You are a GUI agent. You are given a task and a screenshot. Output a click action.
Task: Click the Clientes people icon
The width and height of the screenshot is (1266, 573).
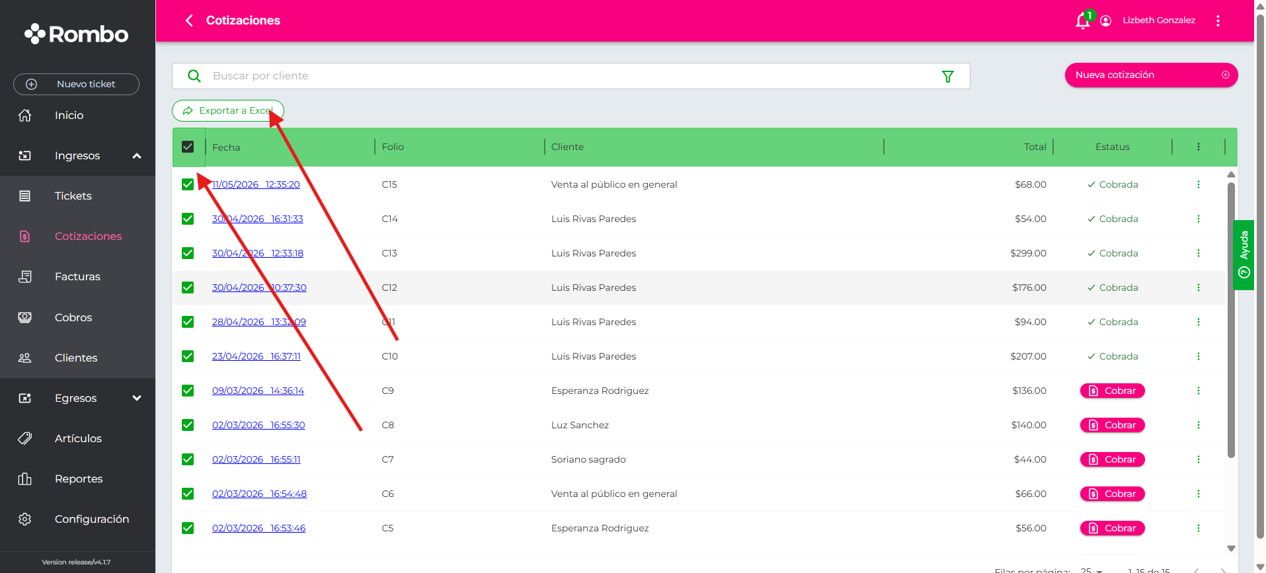pyautogui.click(x=24, y=358)
